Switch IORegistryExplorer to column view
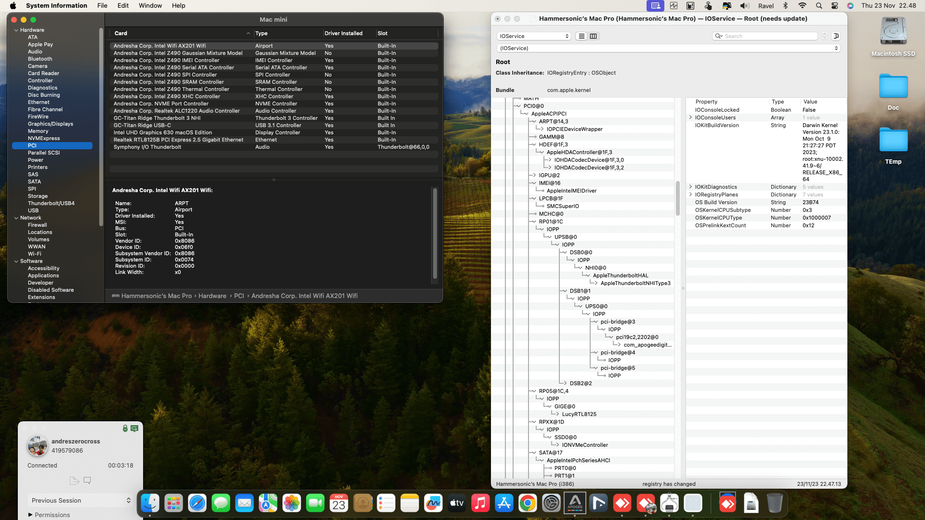The height and width of the screenshot is (520, 925). point(594,36)
